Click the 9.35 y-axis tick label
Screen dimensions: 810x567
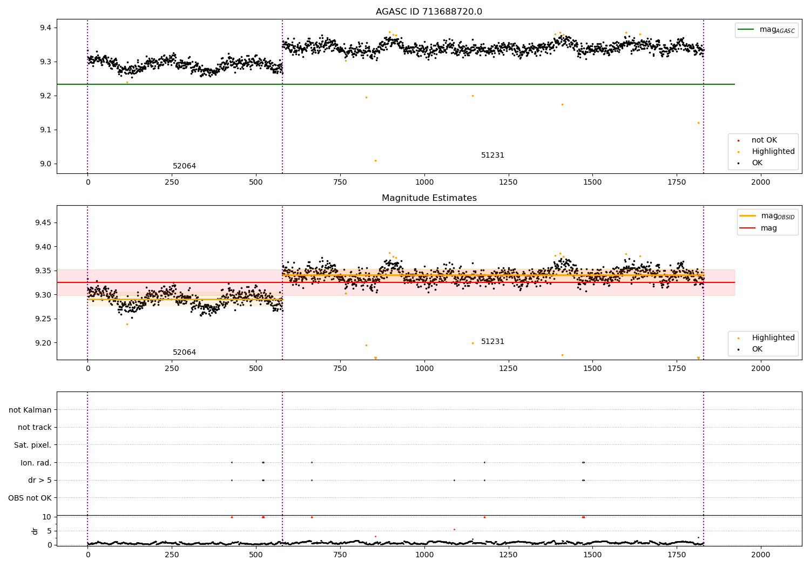[43, 271]
